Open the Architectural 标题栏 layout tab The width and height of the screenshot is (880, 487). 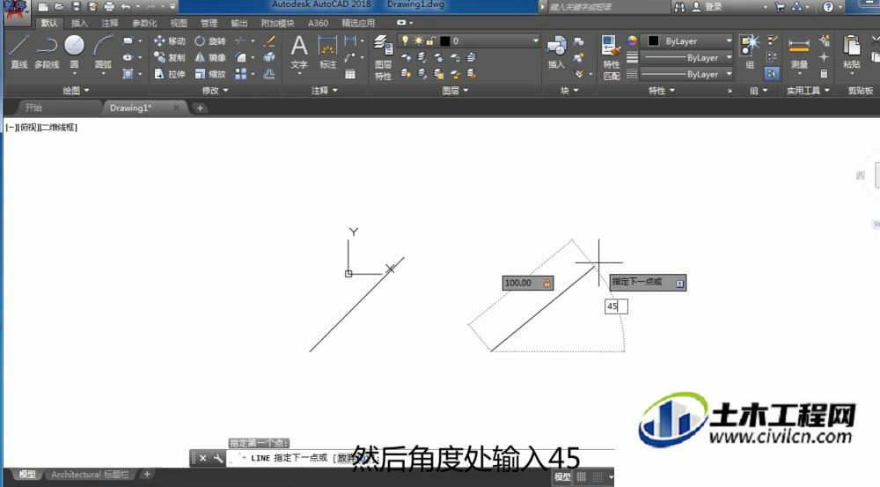(90, 475)
